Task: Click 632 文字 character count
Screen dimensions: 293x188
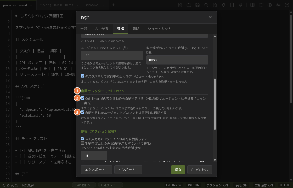Action: point(28,185)
